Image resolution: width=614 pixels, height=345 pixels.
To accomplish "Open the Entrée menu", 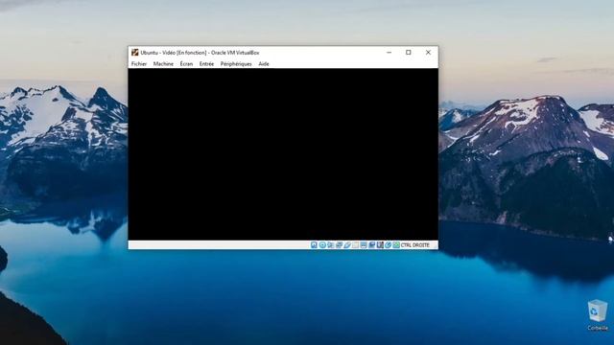I will tap(207, 64).
